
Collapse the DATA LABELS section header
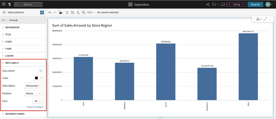point(12,63)
